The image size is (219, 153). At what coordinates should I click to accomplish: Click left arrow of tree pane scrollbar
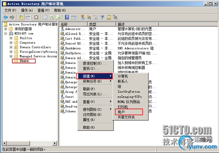(5, 143)
